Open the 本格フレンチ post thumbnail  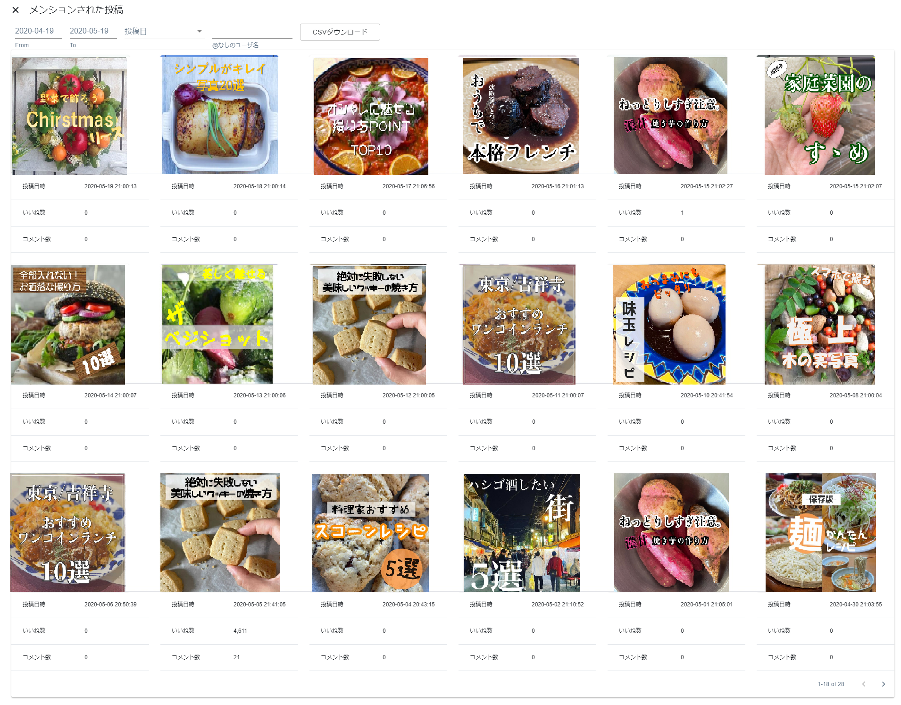tap(521, 115)
